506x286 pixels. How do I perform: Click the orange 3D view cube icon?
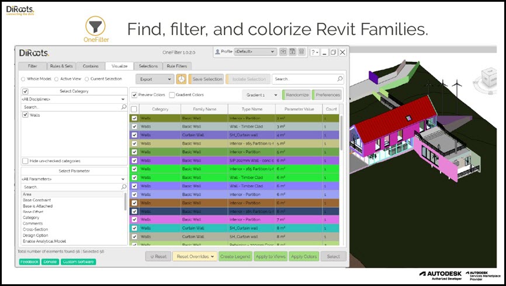pos(181,79)
